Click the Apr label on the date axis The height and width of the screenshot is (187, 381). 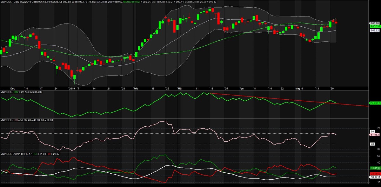point(242,88)
